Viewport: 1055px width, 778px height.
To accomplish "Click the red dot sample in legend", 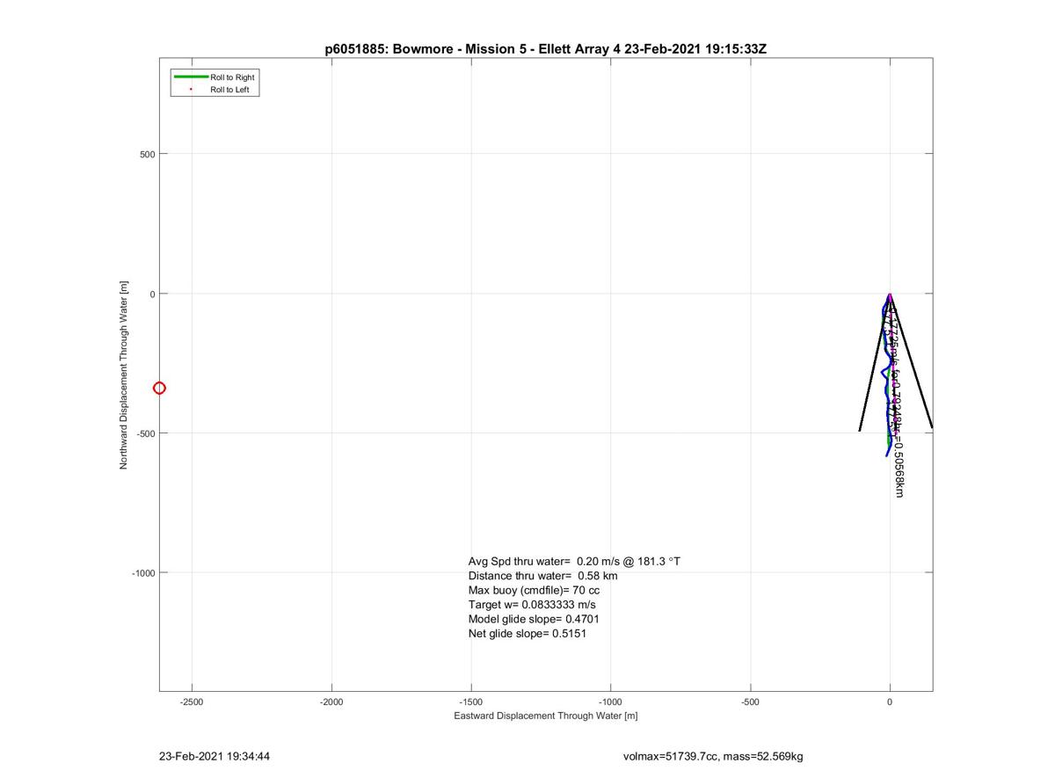I will coord(191,90).
